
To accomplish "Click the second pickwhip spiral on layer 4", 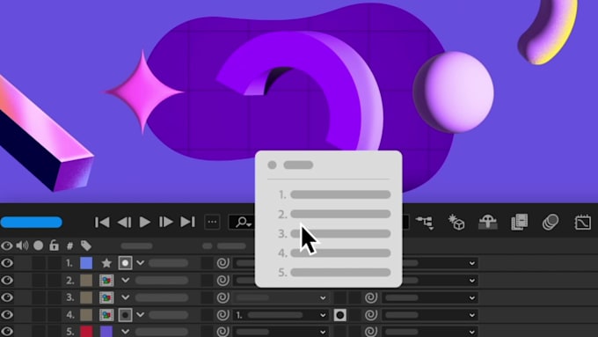I will coord(371,315).
